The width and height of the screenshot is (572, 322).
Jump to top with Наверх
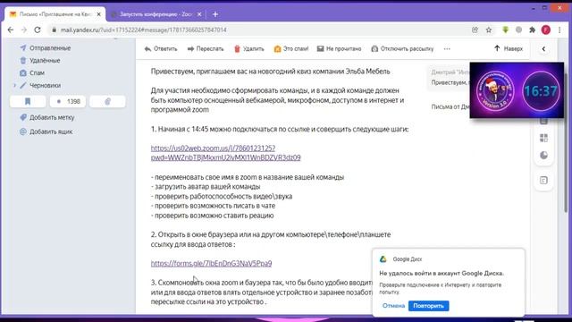509,48
